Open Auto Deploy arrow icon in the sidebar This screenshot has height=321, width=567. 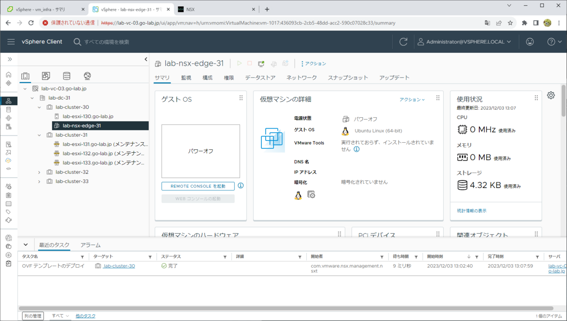pyautogui.click(x=9, y=152)
